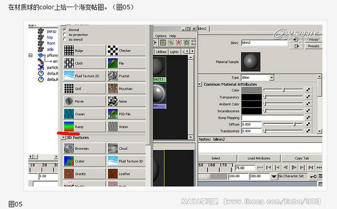Open Hypershade Help menu

[173, 36]
